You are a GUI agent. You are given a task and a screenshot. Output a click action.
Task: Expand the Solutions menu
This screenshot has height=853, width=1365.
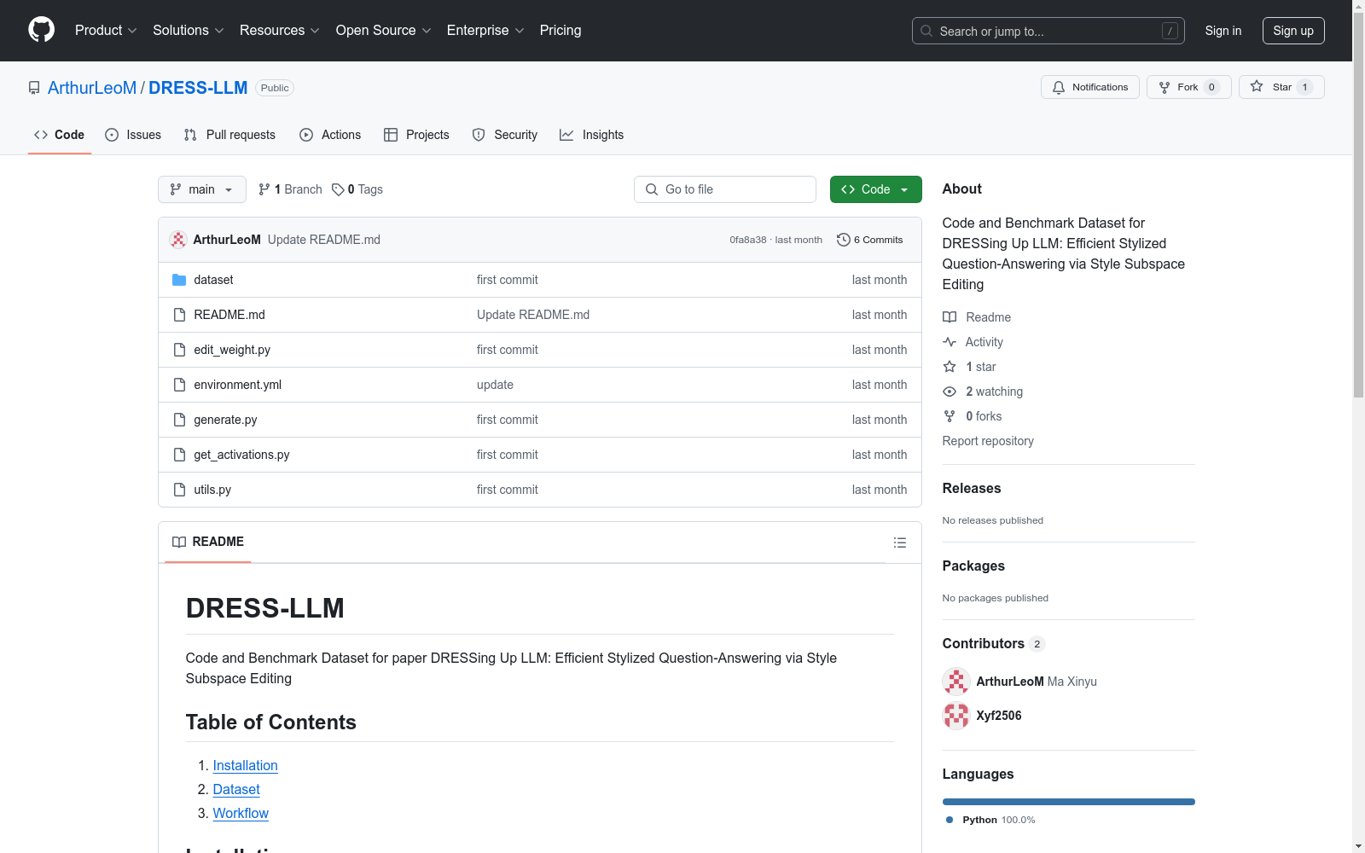[188, 30]
